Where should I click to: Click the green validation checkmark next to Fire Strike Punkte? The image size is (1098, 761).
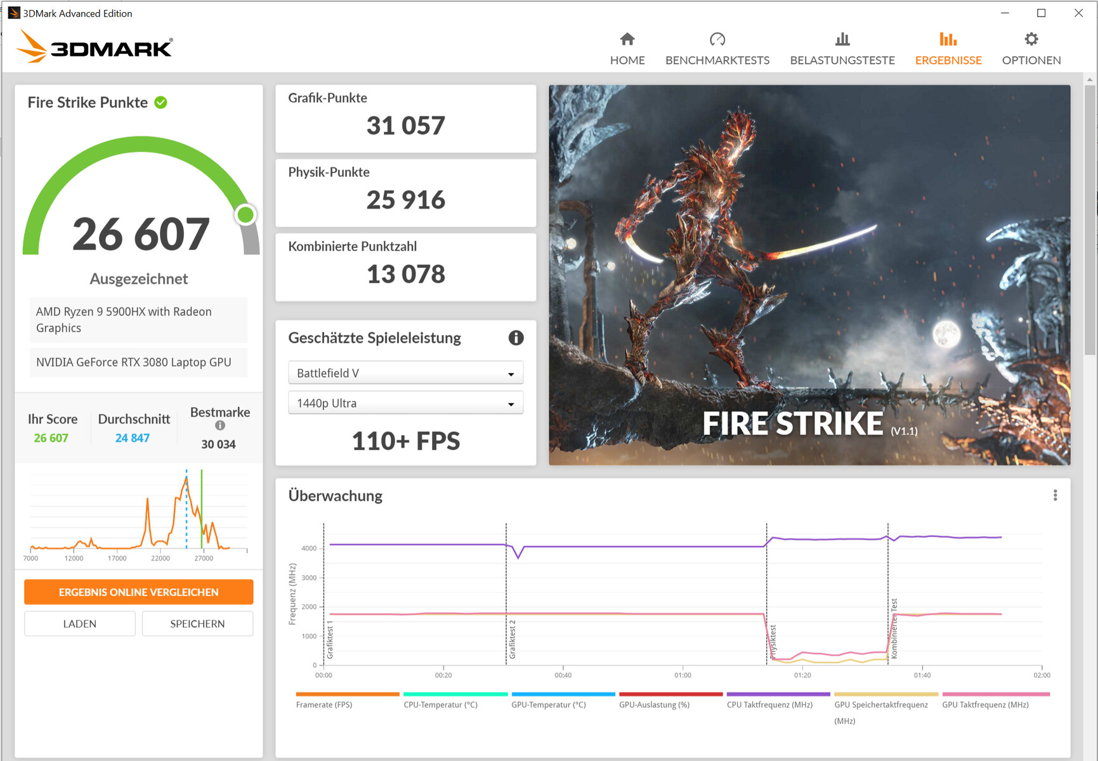point(161,102)
